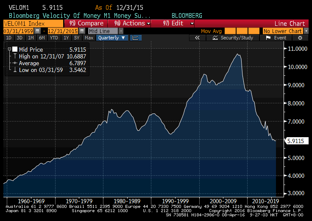
Task: Expand the Mid Line dropdown
Action: tap(121, 31)
